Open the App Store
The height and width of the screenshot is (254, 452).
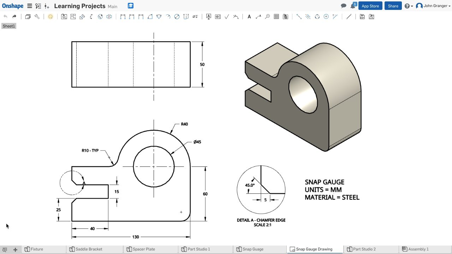370,6
